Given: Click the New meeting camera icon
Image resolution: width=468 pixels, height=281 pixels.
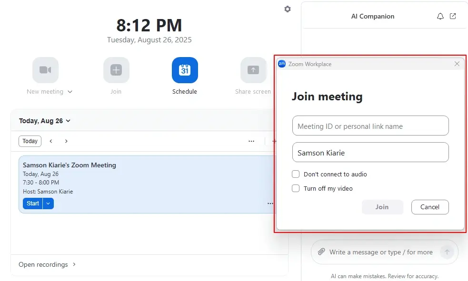Looking at the screenshot, I should point(45,70).
